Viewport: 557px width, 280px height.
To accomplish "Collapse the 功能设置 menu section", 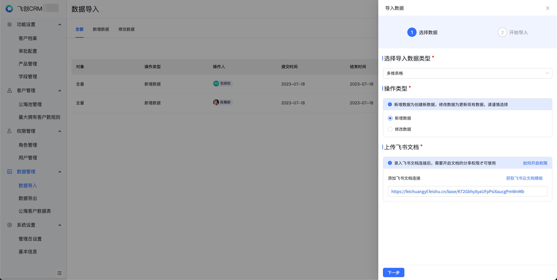I will coord(60,25).
